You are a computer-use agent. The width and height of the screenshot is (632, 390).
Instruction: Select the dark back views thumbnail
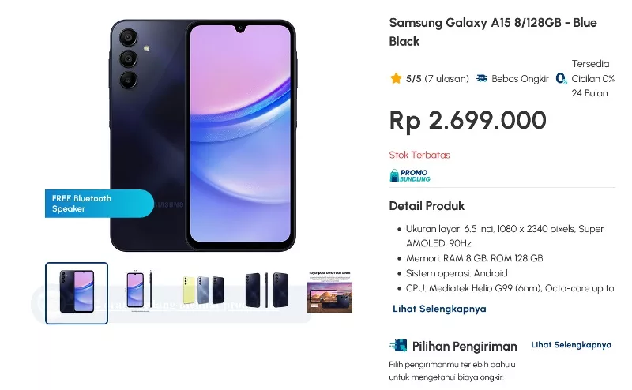[267, 290]
